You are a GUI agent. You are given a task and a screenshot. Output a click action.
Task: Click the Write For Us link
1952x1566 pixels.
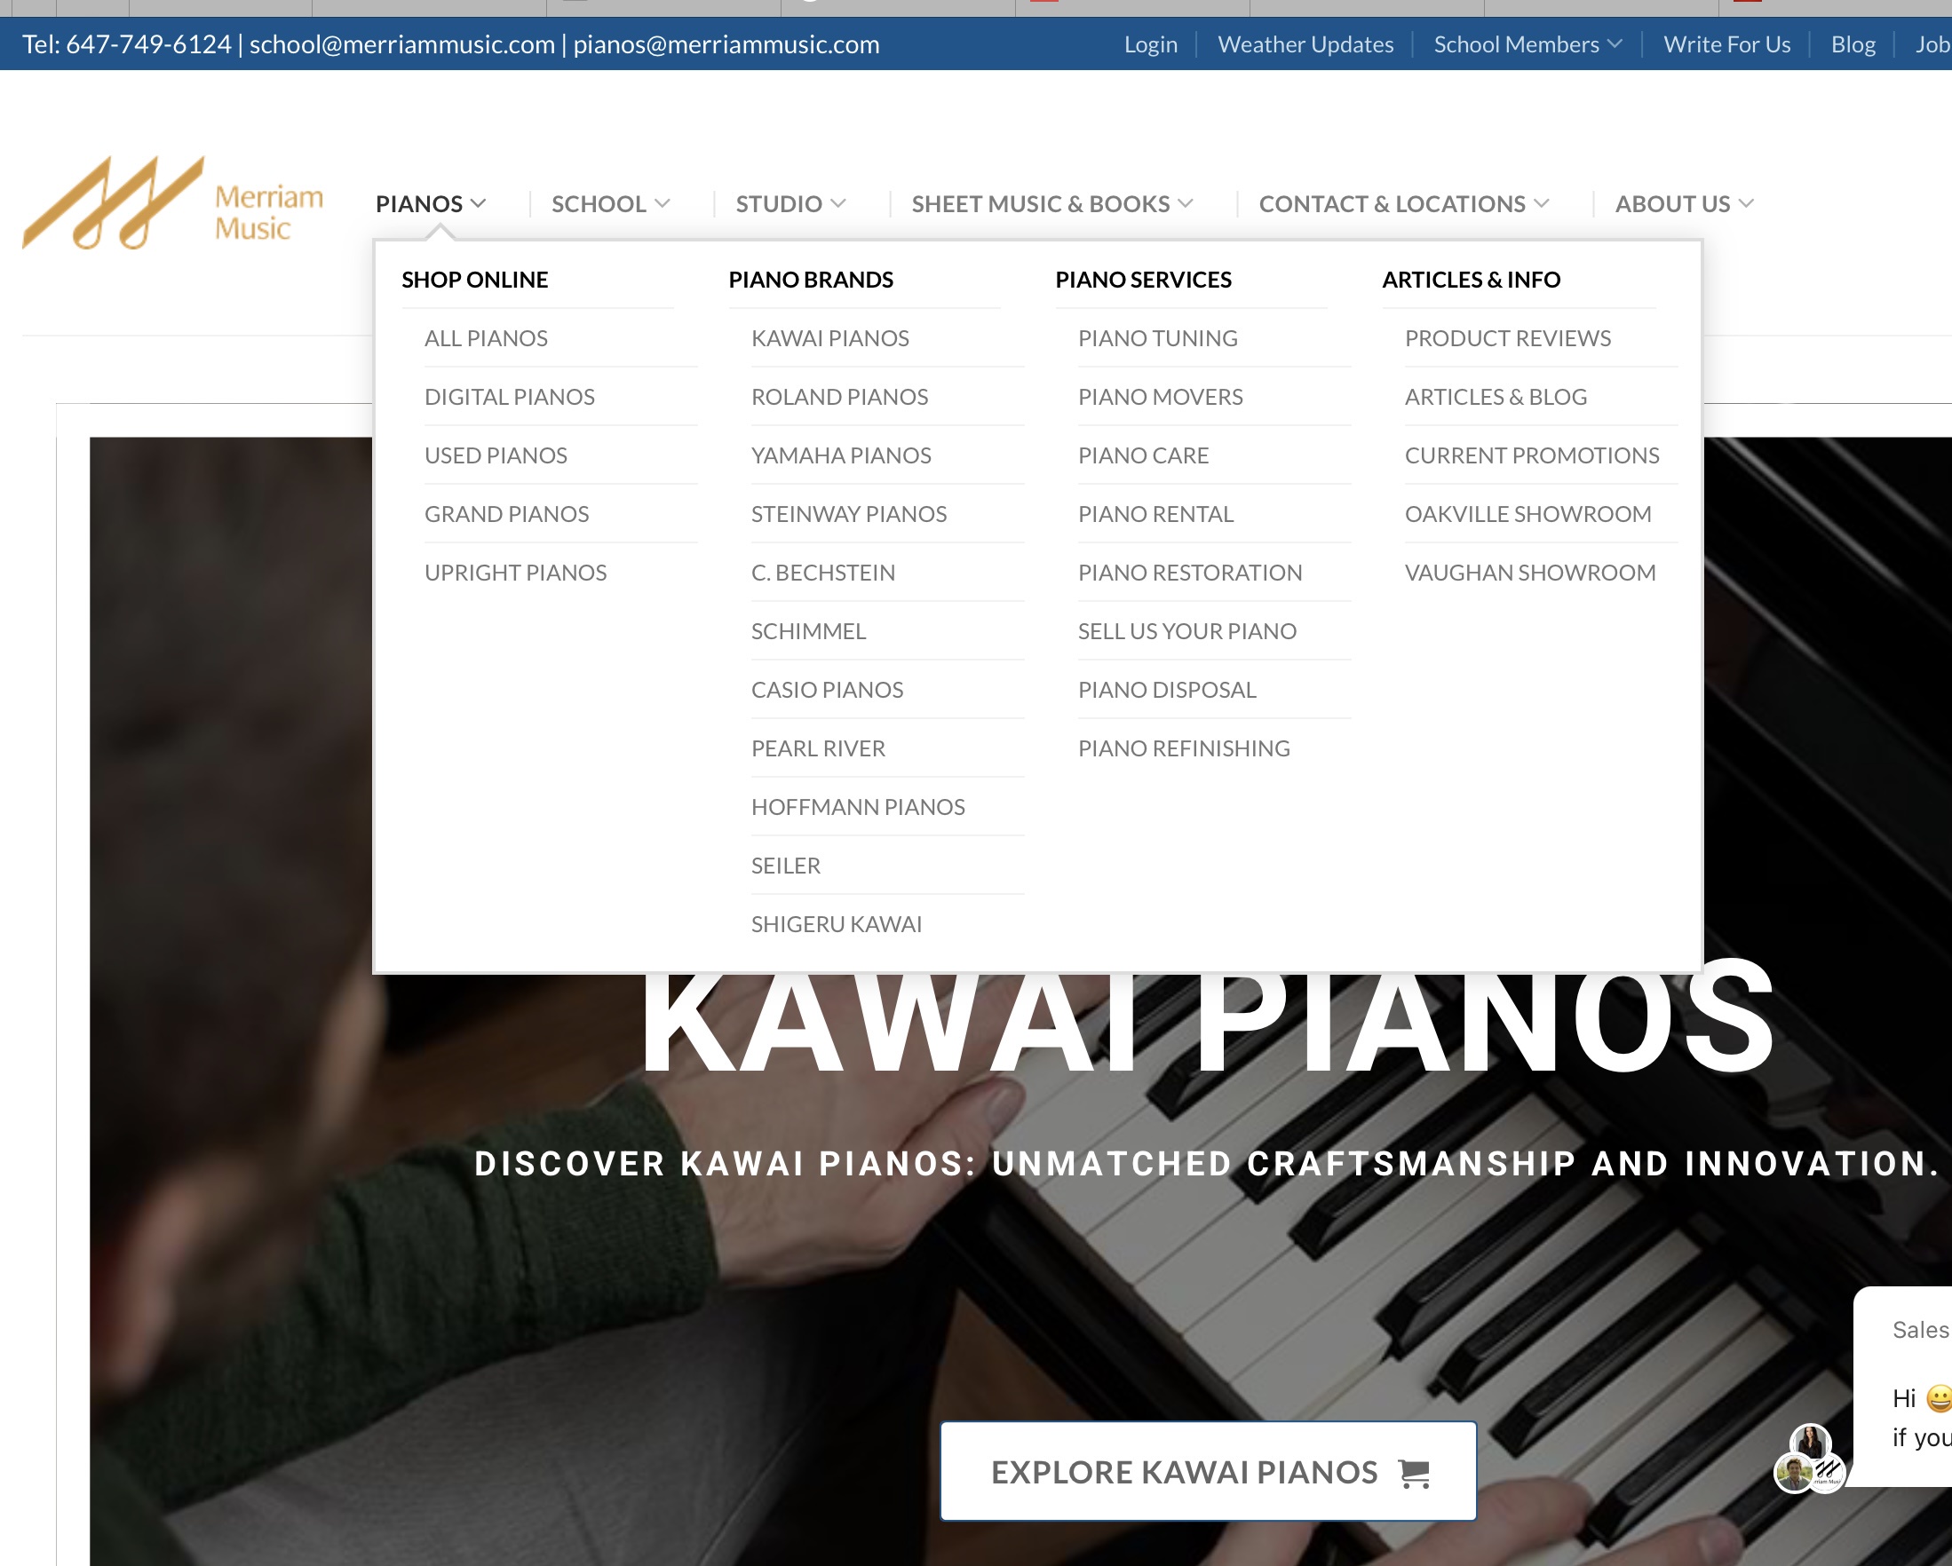pos(1726,44)
